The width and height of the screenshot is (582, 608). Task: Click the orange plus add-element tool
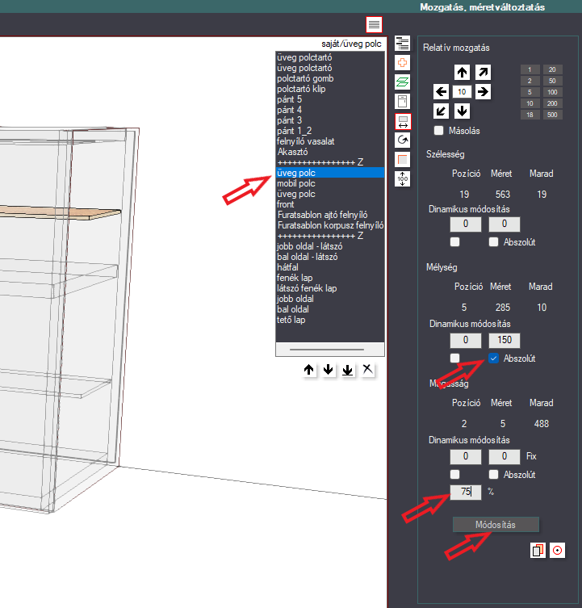(x=403, y=62)
